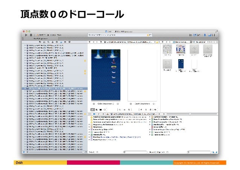Select the Debug navigator icon
Image resolution: width=240 pixels, height=170 pixels.
(61, 42)
